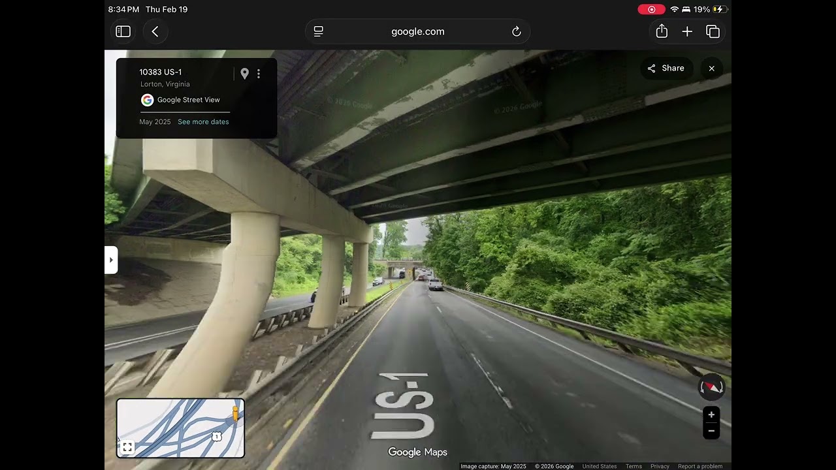Image resolution: width=836 pixels, height=470 pixels.
Task: Open the Privacy link
Action: [660, 466]
